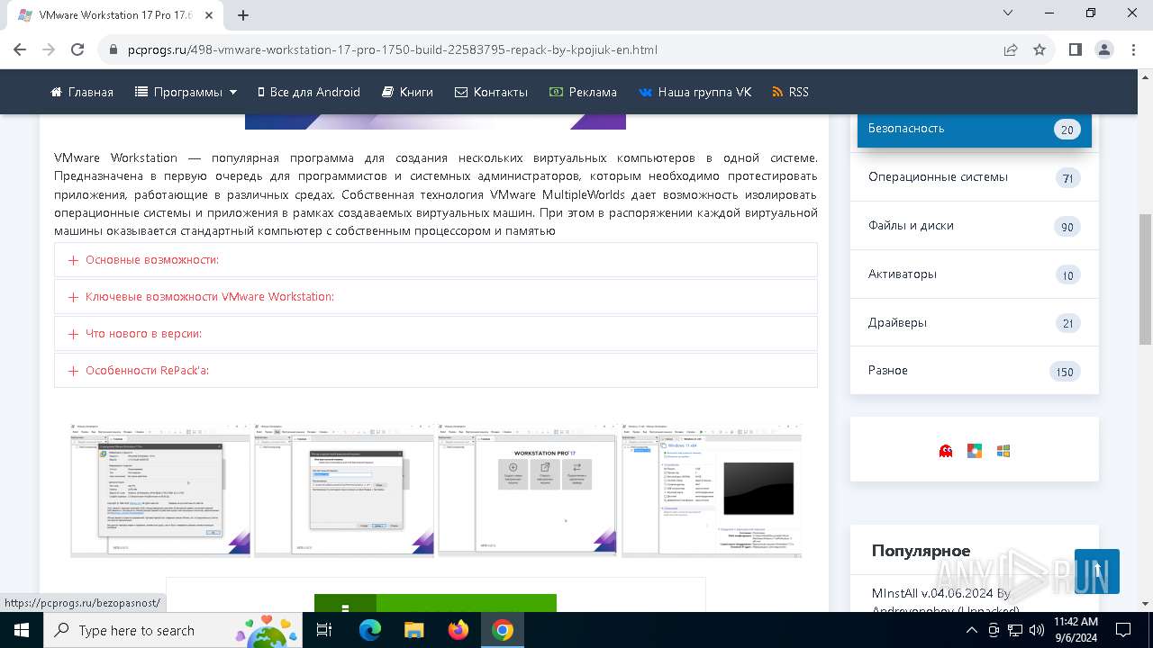1153x648 pixels.
Task: Launch Firefox from taskbar
Action: 458,630
